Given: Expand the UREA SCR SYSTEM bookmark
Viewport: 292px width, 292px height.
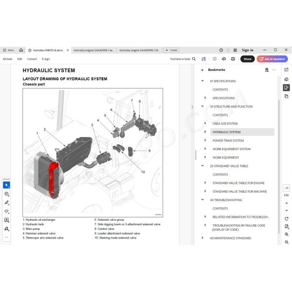Looking at the screenshot, I should click(x=205, y=123).
